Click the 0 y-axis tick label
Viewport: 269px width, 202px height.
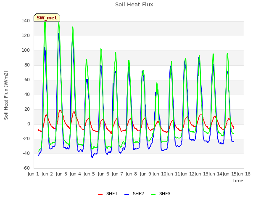(x=29, y=124)
